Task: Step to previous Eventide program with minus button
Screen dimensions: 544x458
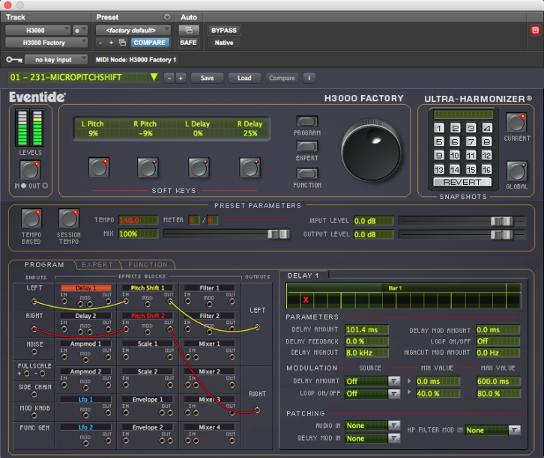Action: pyautogui.click(x=169, y=79)
